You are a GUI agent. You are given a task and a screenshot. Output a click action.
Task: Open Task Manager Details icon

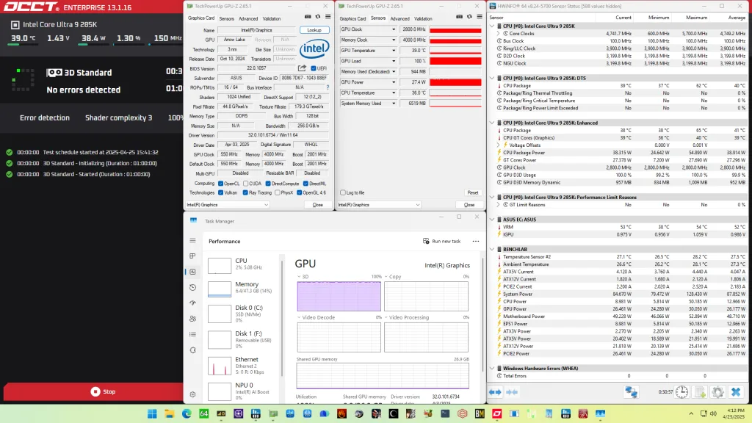click(193, 334)
